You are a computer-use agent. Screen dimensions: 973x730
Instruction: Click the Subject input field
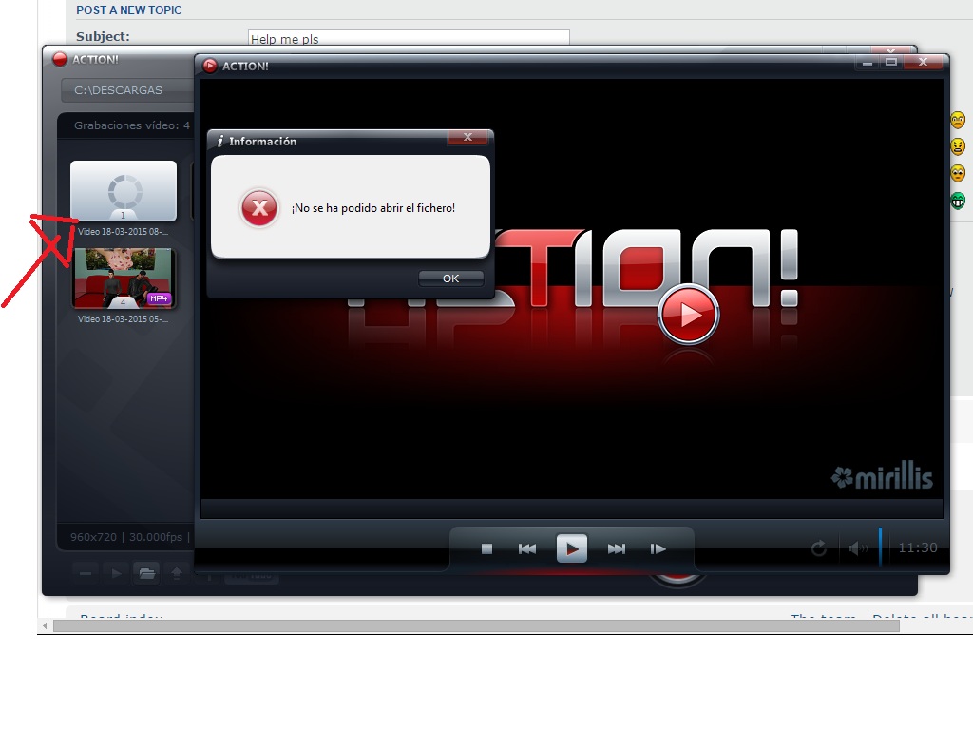[409, 38]
